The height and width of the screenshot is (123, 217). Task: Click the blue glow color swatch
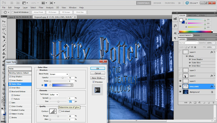[46, 85]
